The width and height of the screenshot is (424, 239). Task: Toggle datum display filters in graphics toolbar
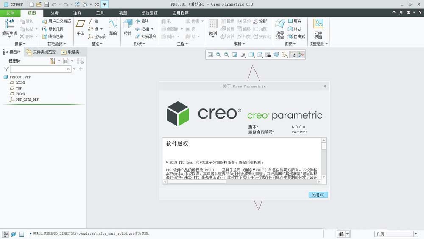pos(285,55)
